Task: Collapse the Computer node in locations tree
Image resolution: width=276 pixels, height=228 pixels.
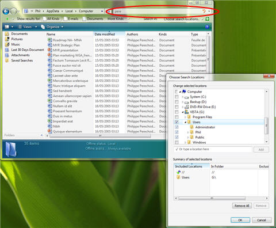Action: click(180, 92)
